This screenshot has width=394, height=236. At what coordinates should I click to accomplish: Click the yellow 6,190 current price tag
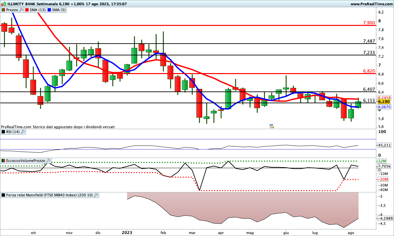pyautogui.click(x=383, y=102)
